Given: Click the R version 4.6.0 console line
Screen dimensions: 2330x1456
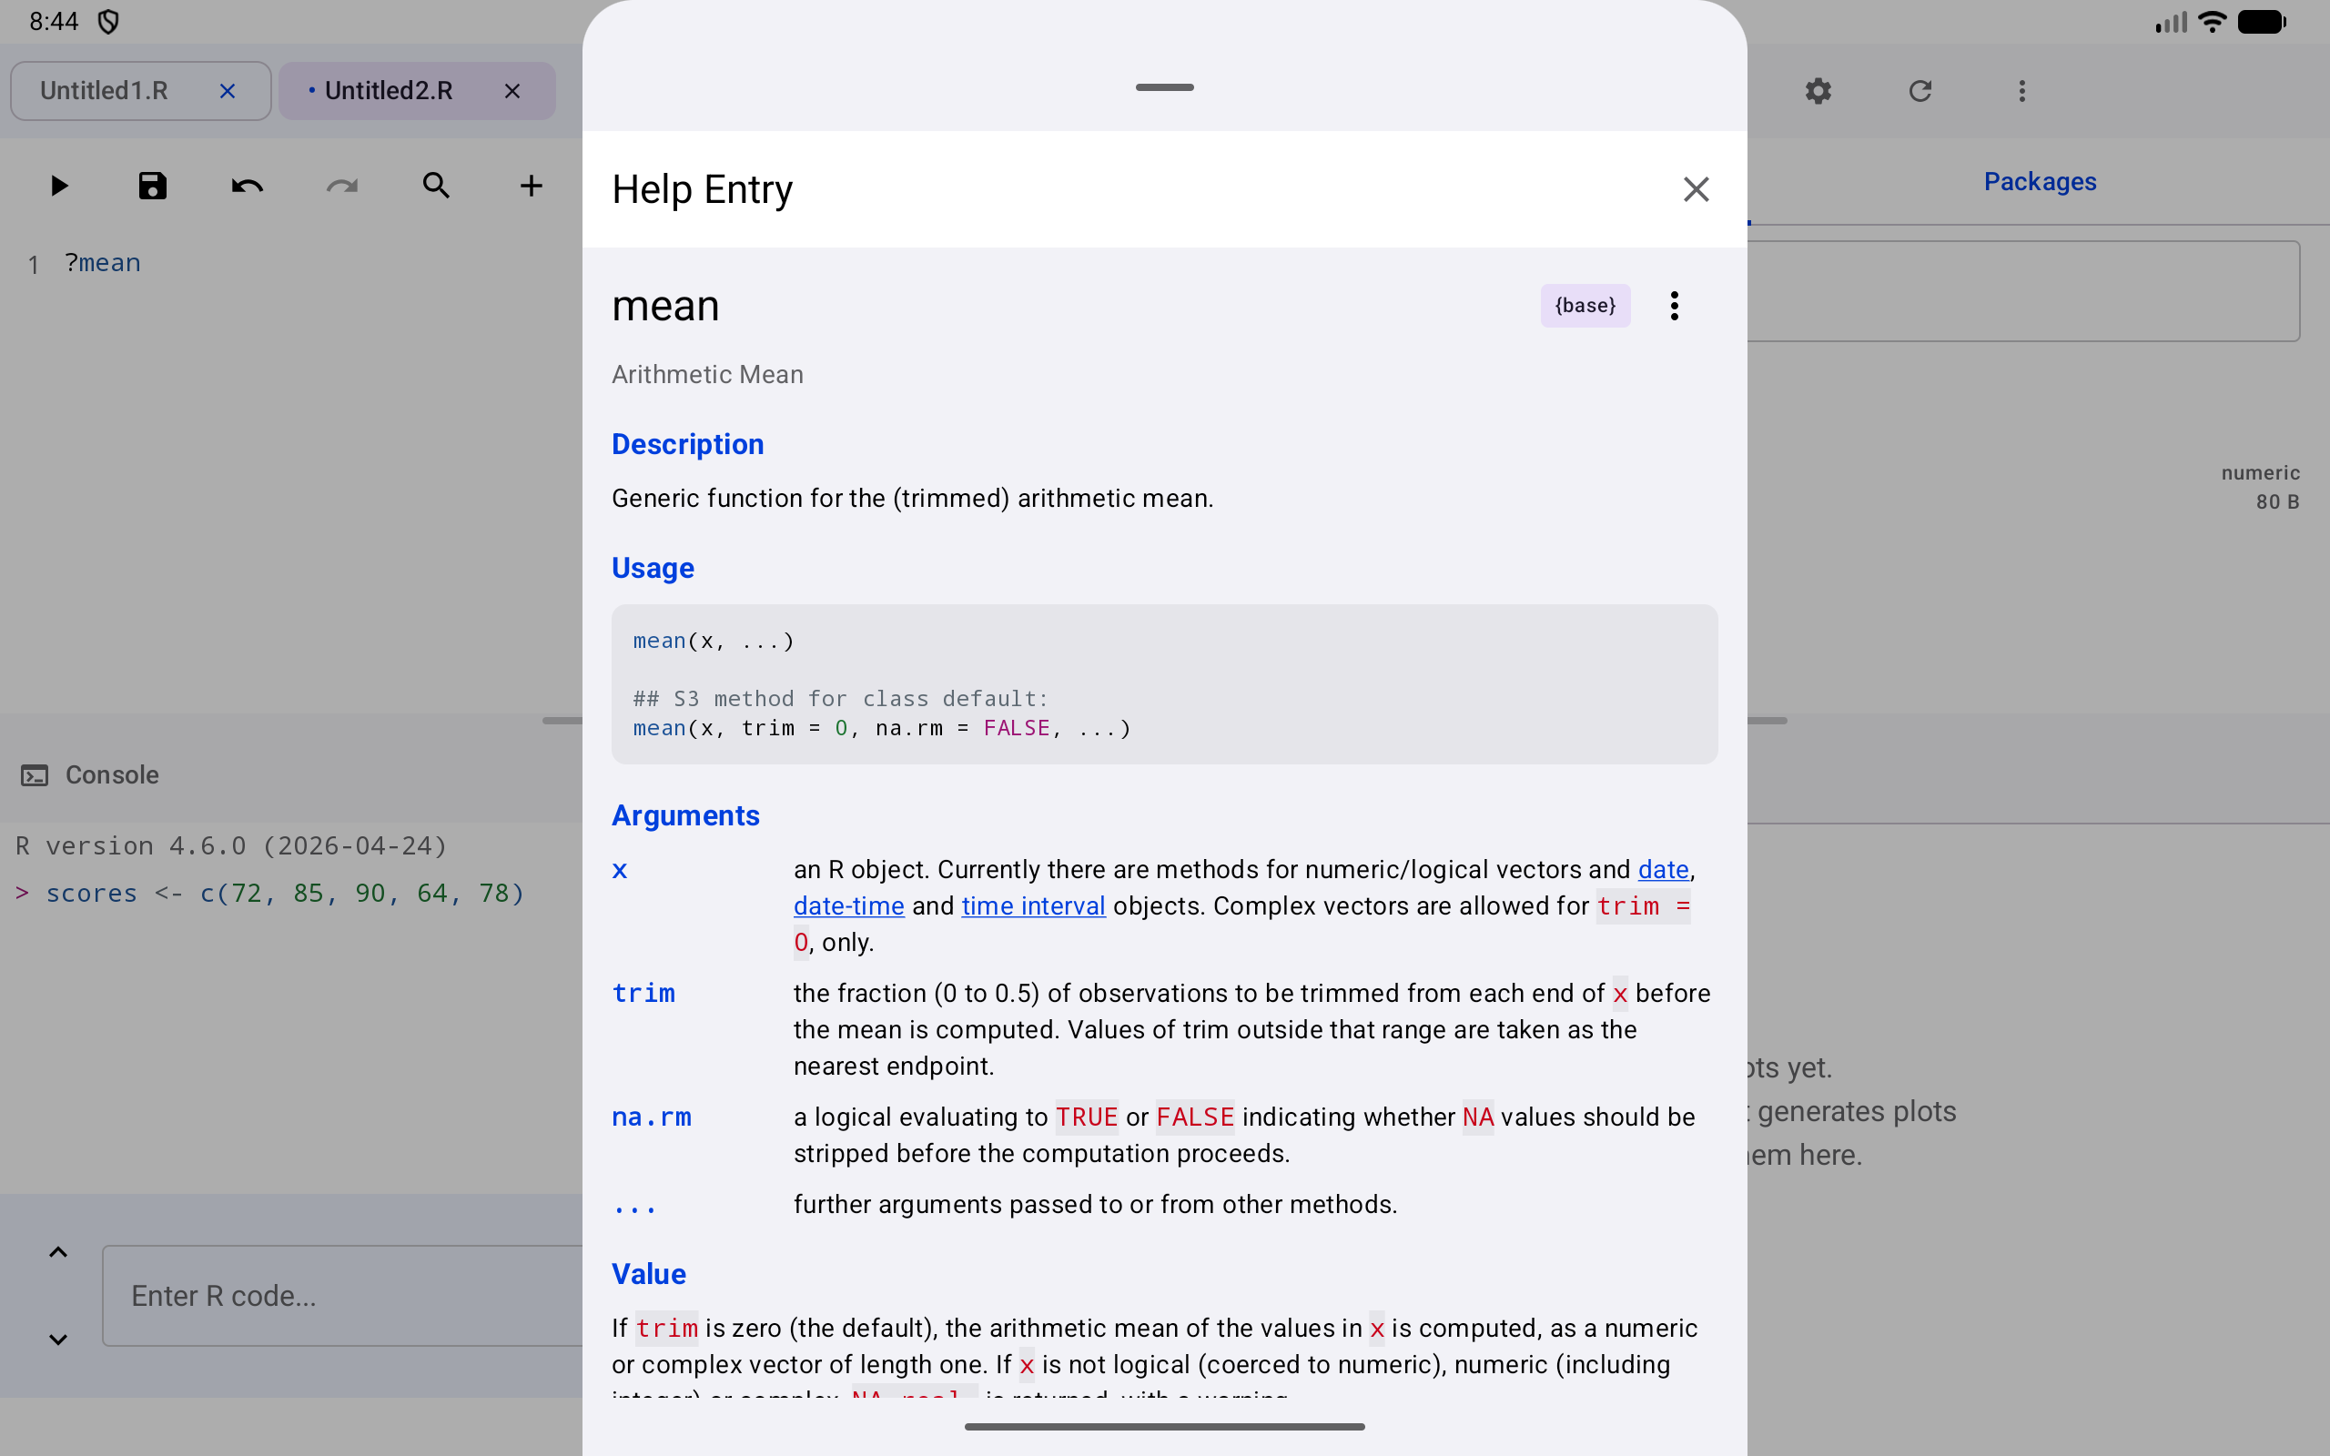Looking at the screenshot, I should click(232, 845).
